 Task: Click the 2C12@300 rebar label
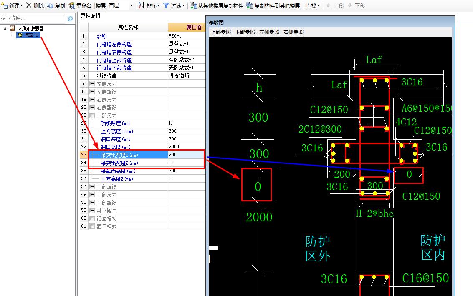coord(320,129)
